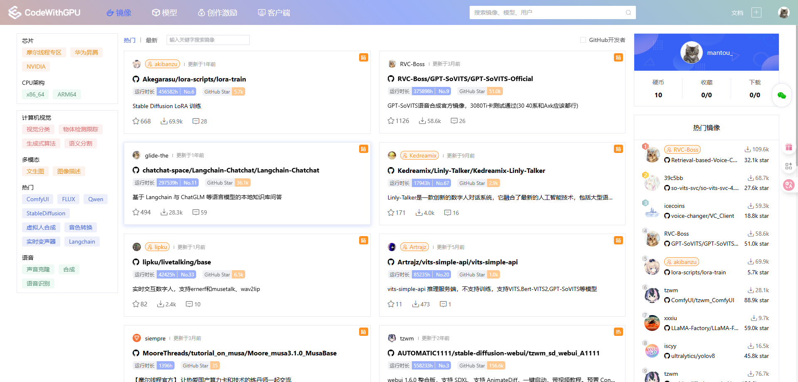Click mantou_ profile avatar in side panel
798x382 pixels.
coord(691,52)
